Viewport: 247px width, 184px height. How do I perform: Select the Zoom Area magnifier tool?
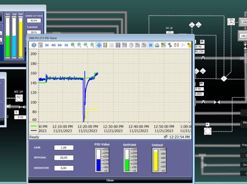(x=73, y=45)
